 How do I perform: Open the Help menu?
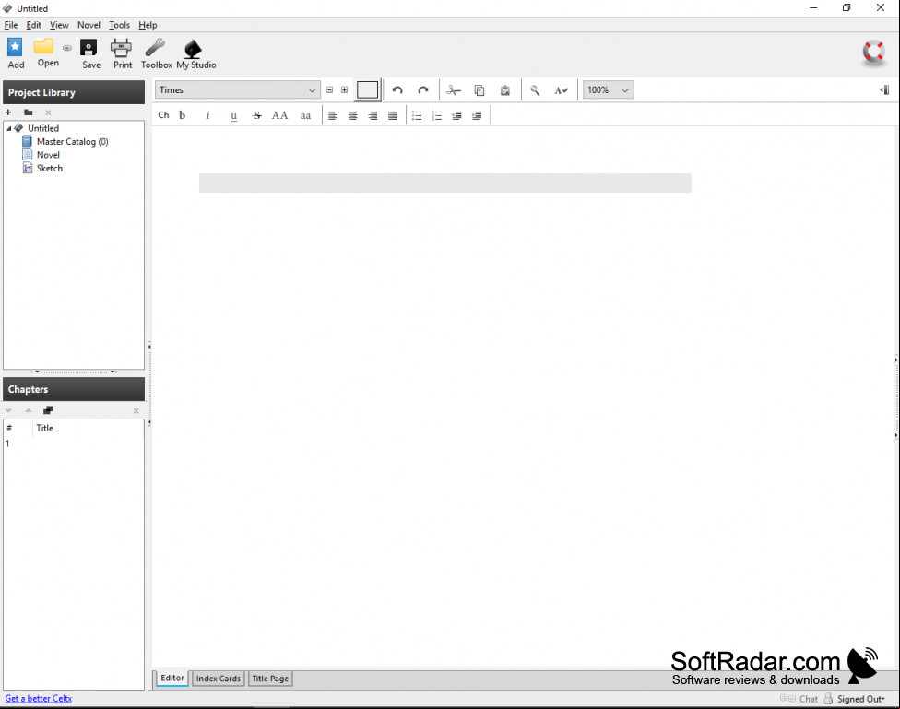[x=148, y=25]
